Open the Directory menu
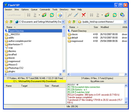The width and height of the screenshot is (131, 112). (x=64, y=10)
